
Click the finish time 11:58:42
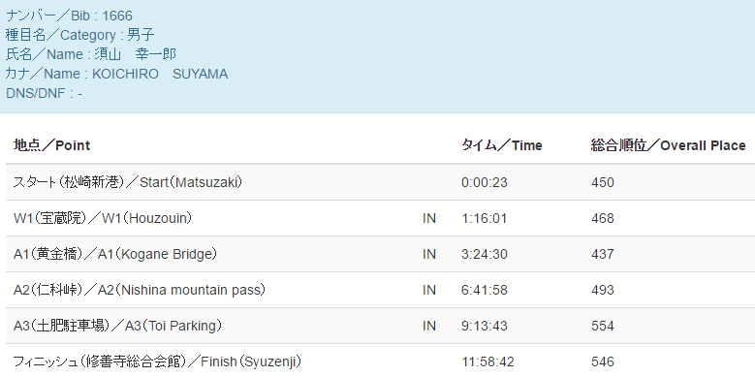488,361
